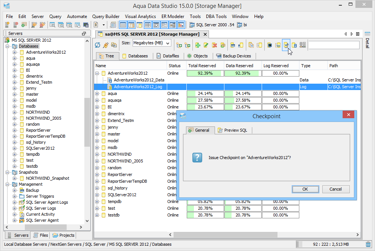Image resolution: width=375 pixels, height=251 pixels.
Task: Toggle the bar chart view button
Action: point(181,24)
